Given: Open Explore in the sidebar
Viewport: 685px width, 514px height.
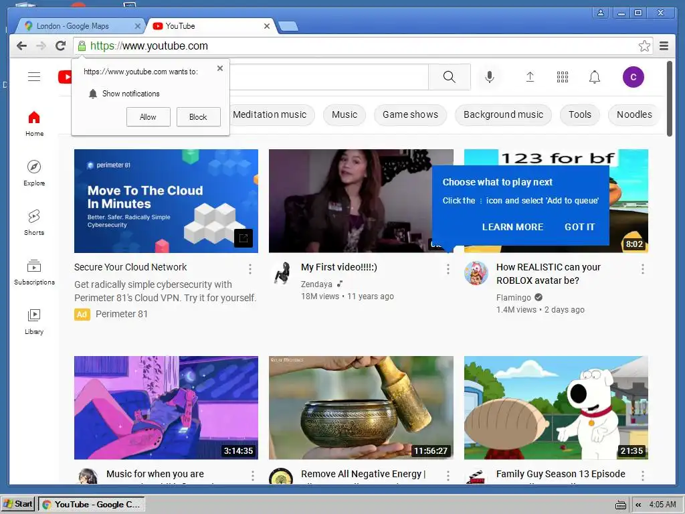Looking at the screenshot, I should coord(34,173).
